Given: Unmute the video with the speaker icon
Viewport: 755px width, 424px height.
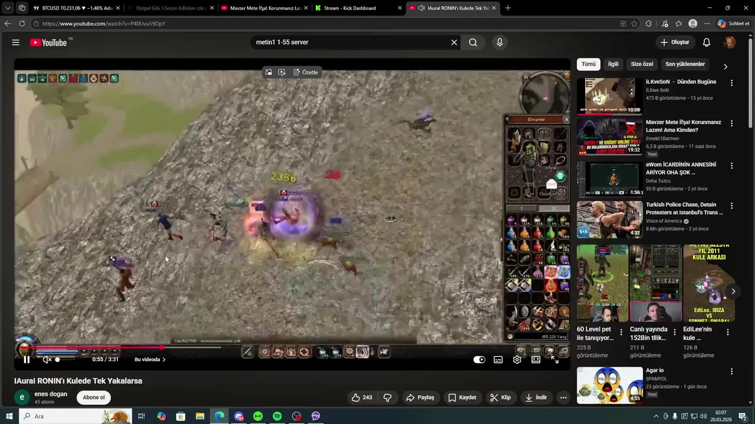Looking at the screenshot, I should click(47, 359).
